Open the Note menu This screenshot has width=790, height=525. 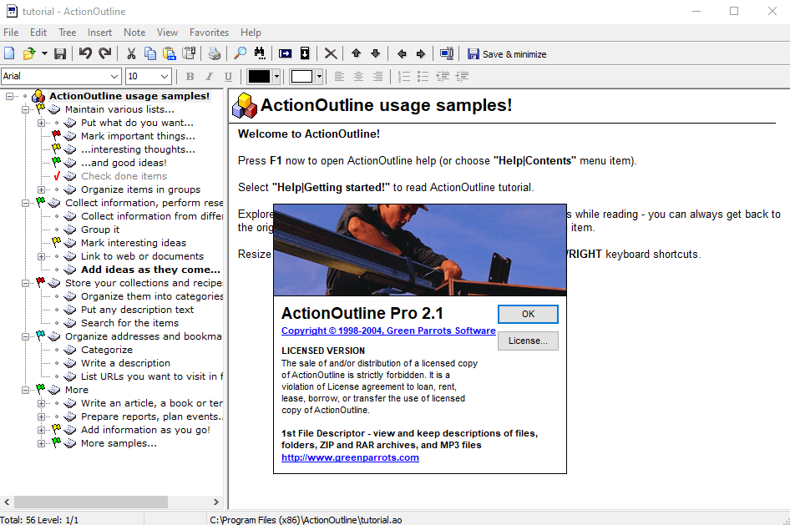pos(134,33)
